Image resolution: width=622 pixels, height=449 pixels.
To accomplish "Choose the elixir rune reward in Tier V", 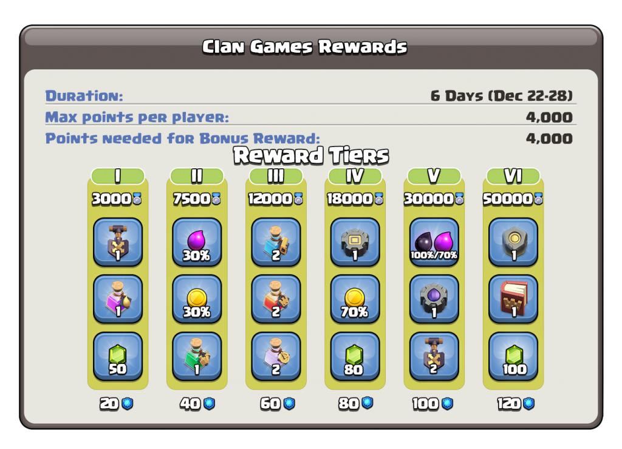I will 434,299.
